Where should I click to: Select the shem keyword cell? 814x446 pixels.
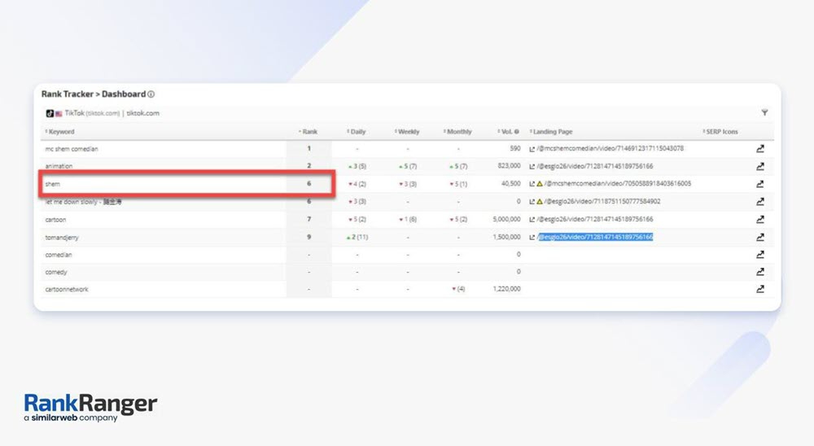tap(52, 184)
